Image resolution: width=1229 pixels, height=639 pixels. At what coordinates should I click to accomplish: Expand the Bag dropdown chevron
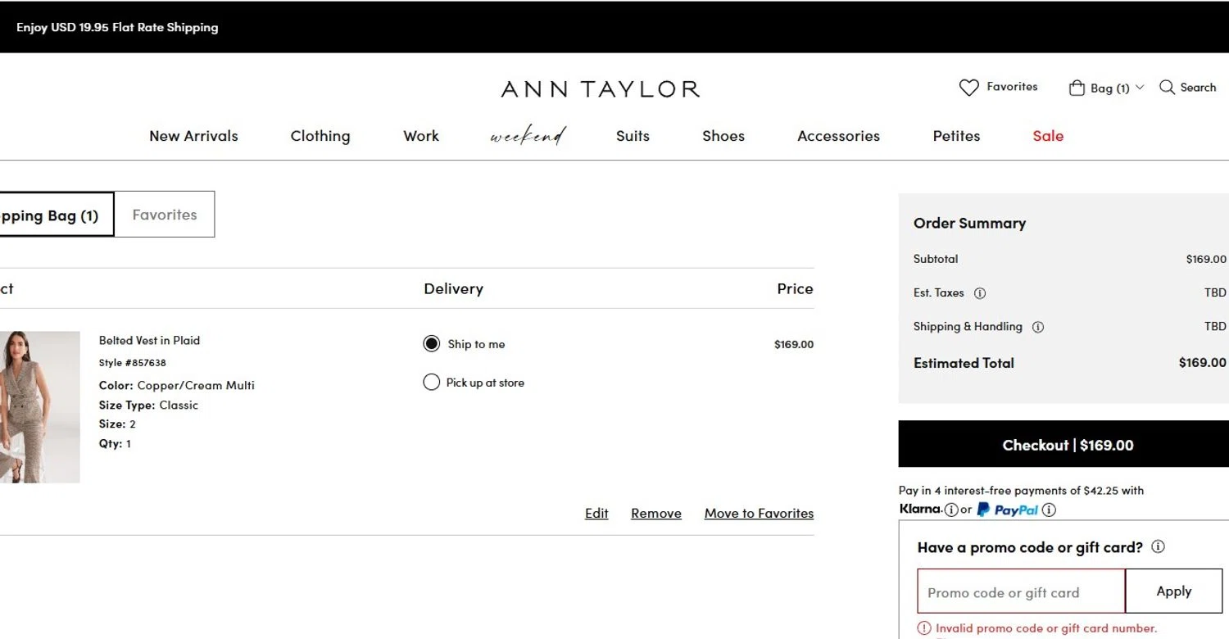coord(1139,88)
